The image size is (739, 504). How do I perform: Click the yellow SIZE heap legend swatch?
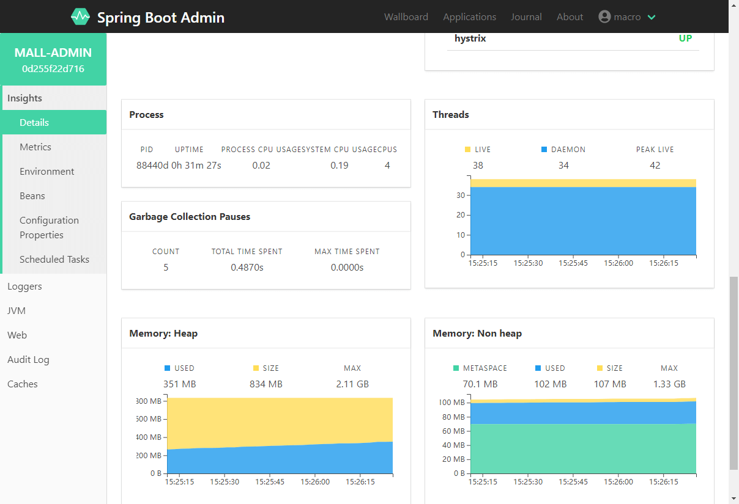(256, 368)
